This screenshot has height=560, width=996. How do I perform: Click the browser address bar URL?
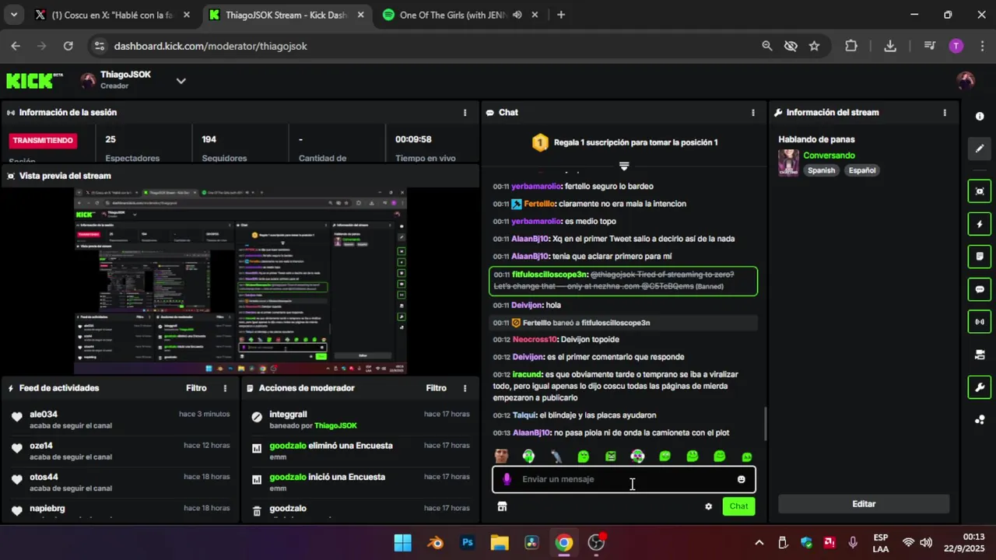pyautogui.click(x=210, y=46)
